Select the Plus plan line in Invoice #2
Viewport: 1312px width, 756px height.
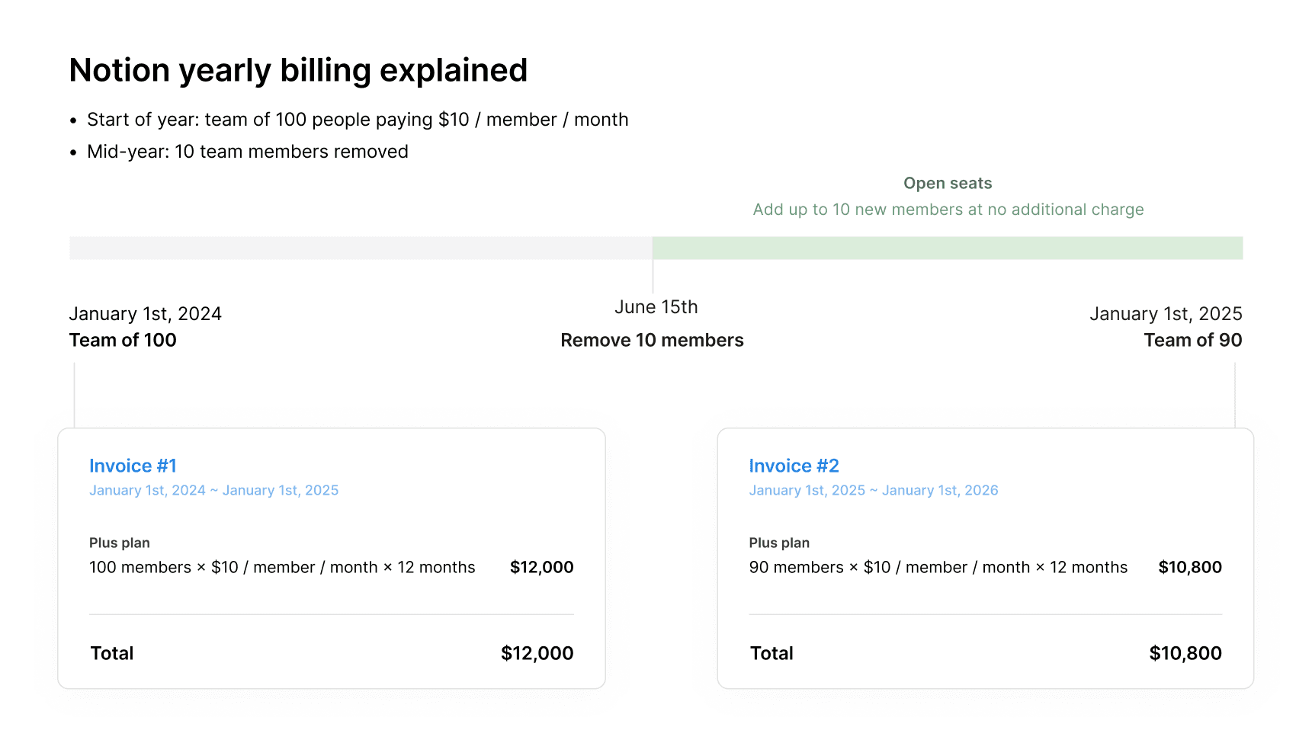[779, 543]
